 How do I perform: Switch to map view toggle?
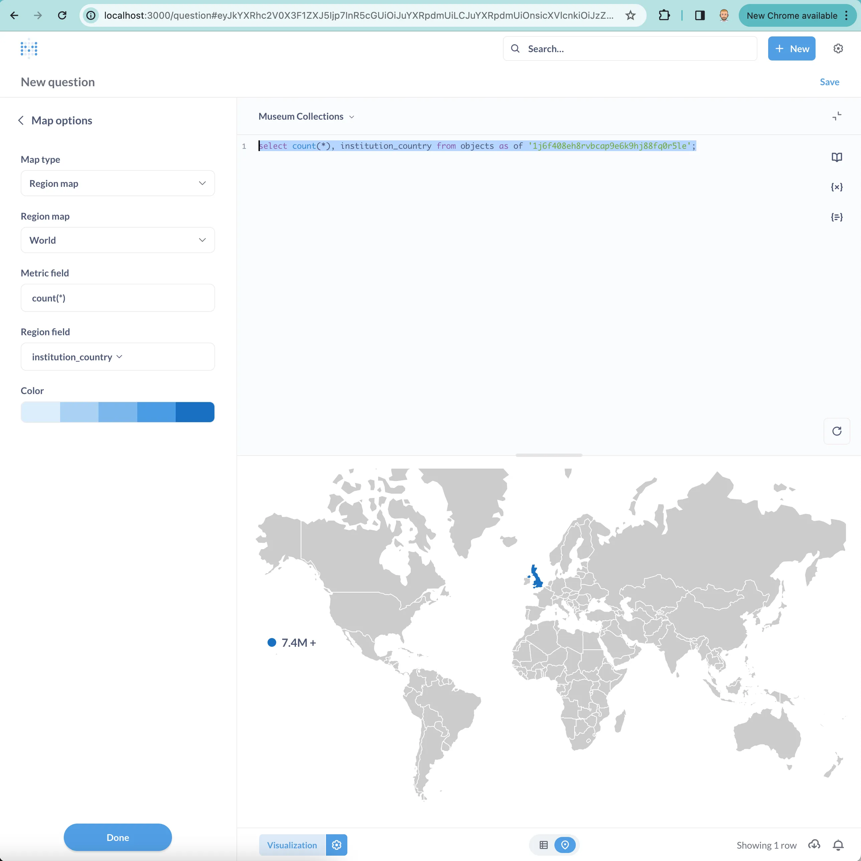[x=565, y=845]
